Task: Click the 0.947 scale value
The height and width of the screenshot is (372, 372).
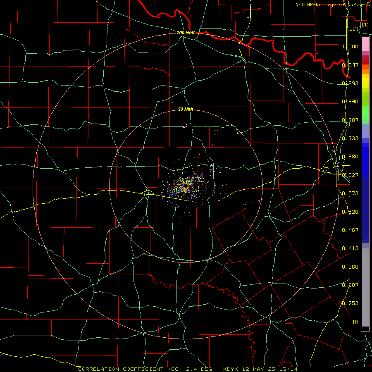Action: point(350,65)
